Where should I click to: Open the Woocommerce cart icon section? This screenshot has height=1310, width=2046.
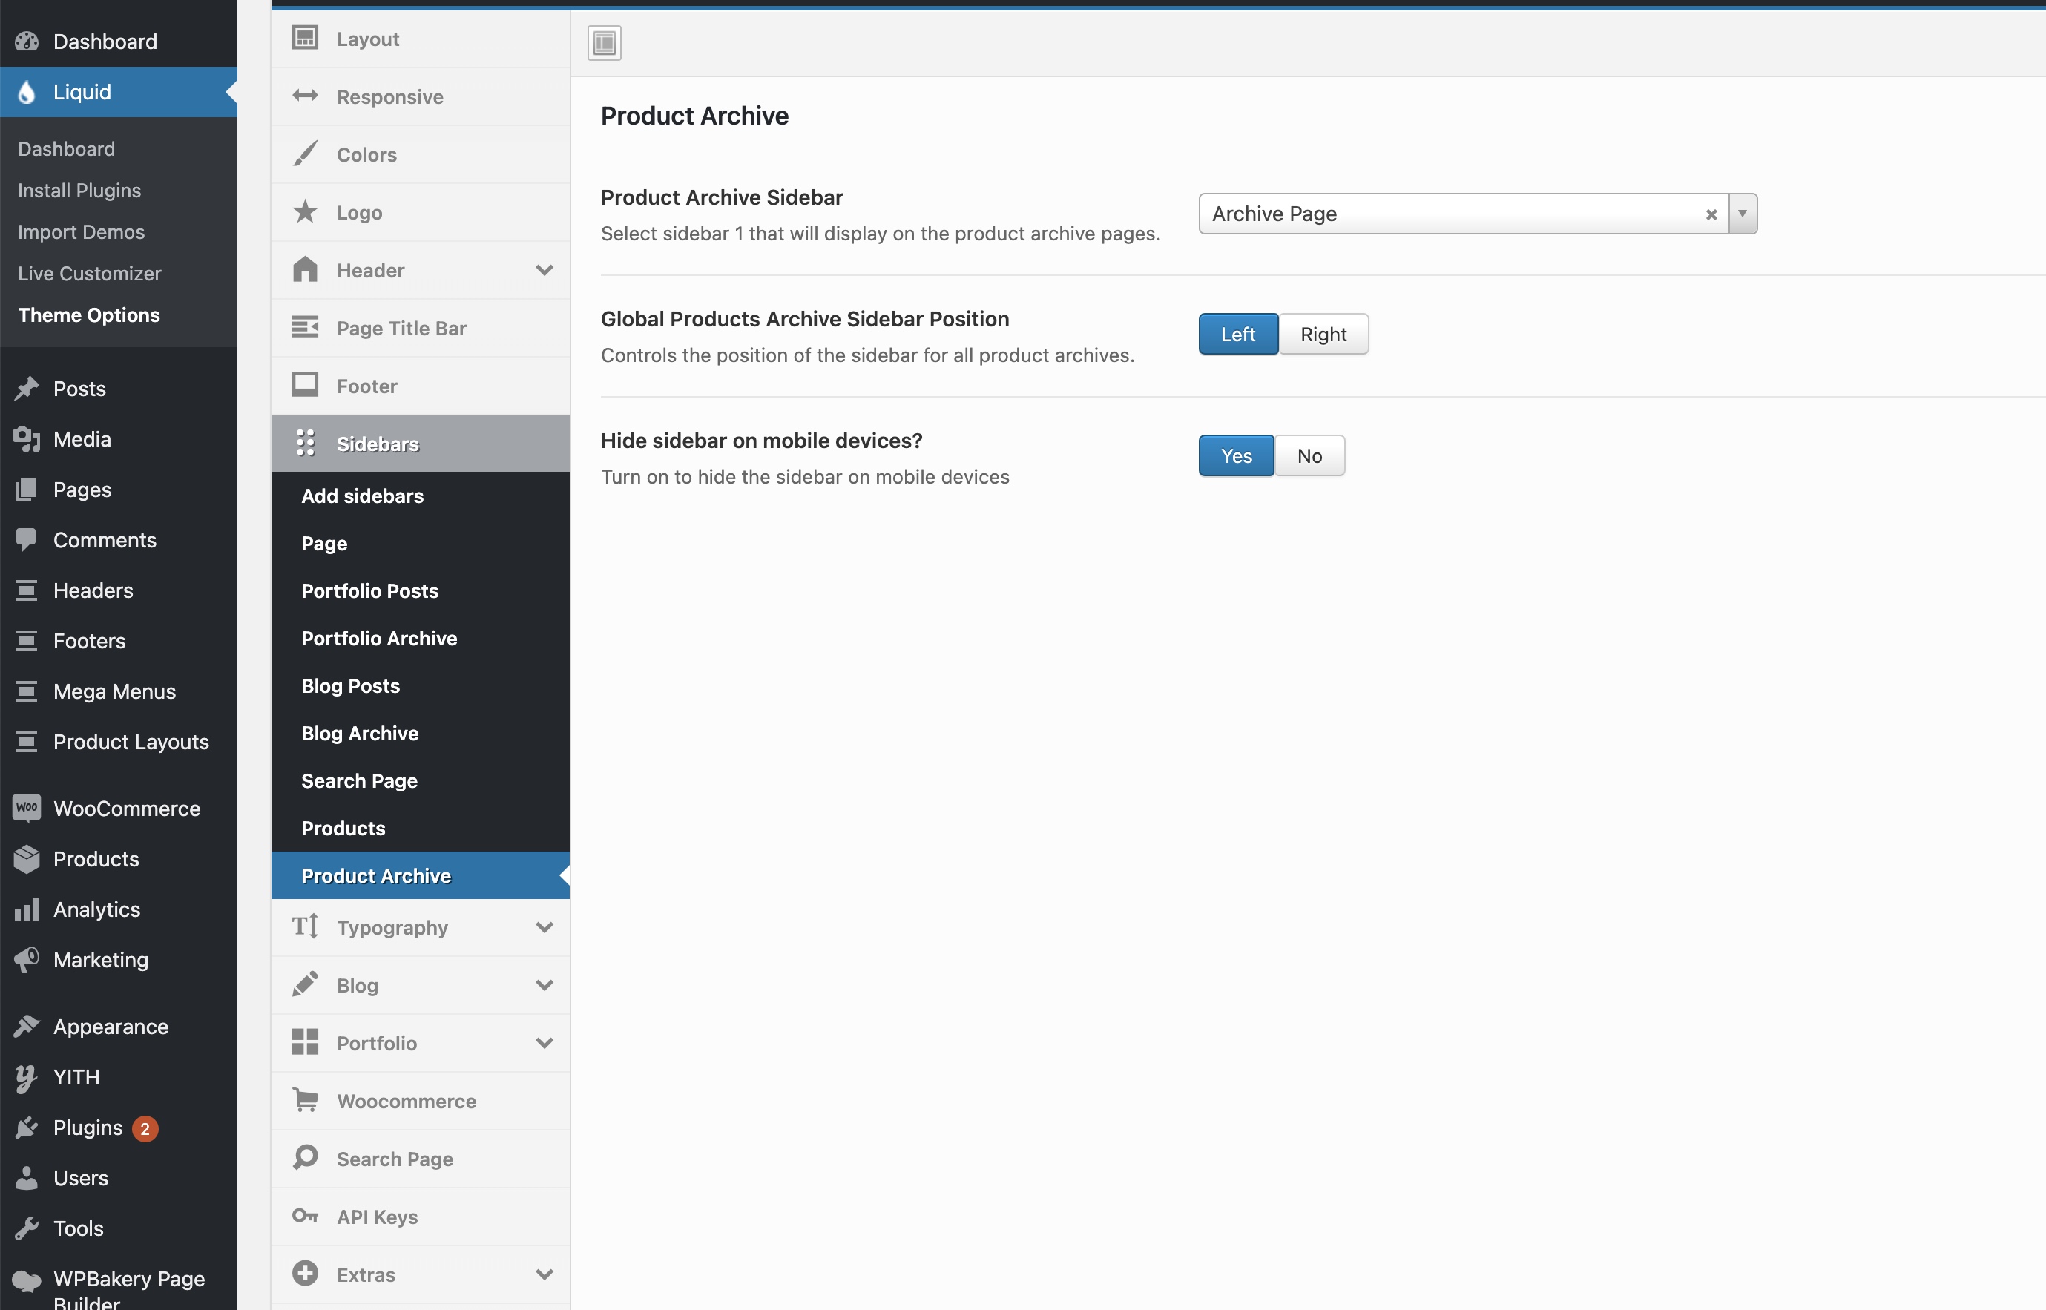[x=306, y=1100]
